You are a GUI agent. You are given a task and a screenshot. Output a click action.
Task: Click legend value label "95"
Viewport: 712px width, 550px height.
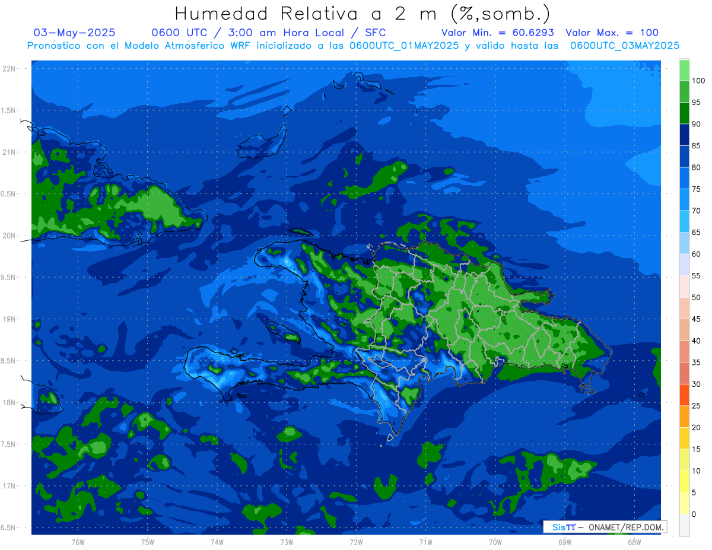[696, 102]
